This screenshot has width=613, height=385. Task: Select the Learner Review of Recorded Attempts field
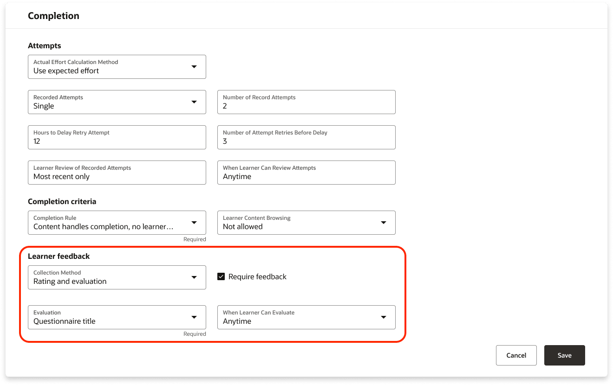coord(116,173)
